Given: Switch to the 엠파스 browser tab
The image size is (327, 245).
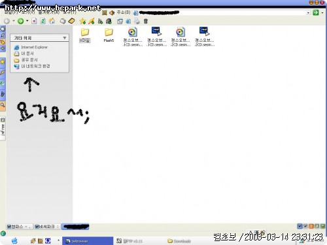Looking at the screenshot, I should [20, 227].
